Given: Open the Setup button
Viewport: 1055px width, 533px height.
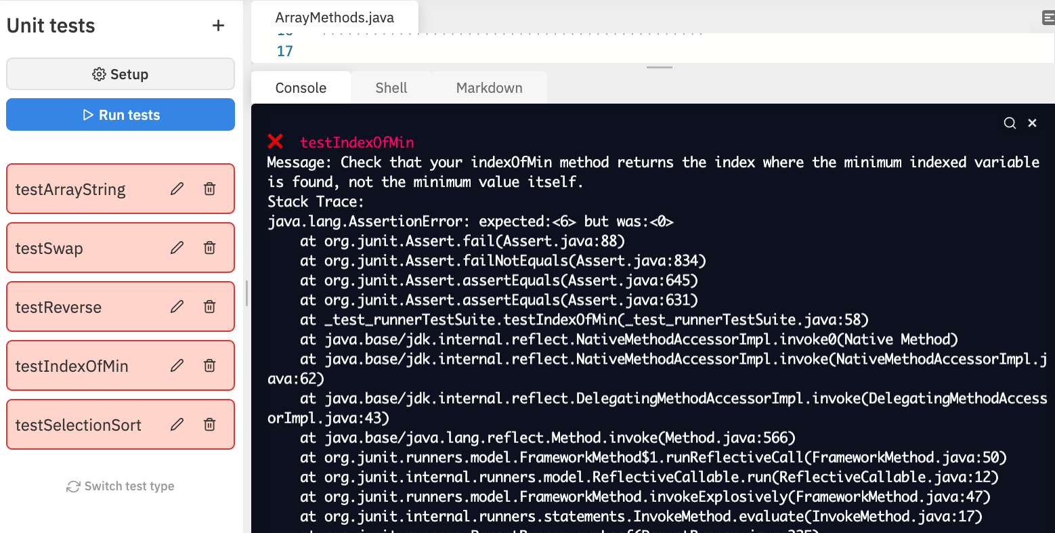Looking at the screenshot, I should [x=121, y=74].
